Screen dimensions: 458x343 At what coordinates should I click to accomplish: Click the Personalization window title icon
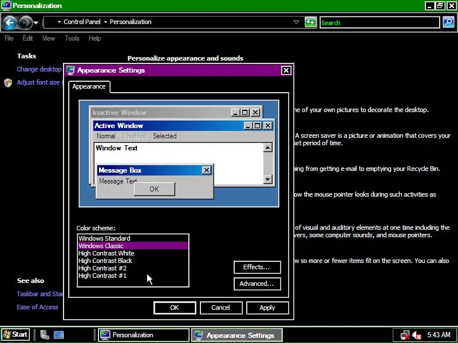[6, 5]
